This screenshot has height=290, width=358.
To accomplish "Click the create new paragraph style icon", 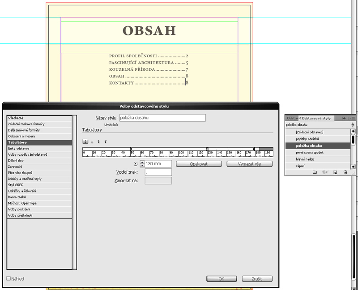I will 335,172.
